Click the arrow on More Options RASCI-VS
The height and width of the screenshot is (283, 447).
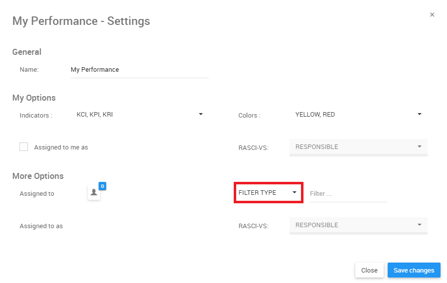click(x=420, y=225)
